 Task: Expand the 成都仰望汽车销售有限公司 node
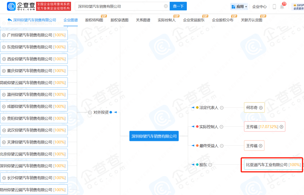pos(4,107)
